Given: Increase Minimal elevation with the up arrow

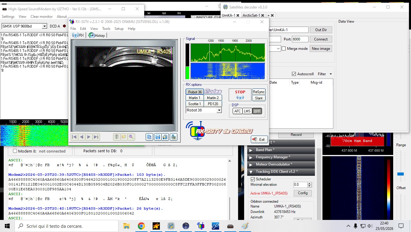Looking at the screenshot, I should tap(309, 183).
